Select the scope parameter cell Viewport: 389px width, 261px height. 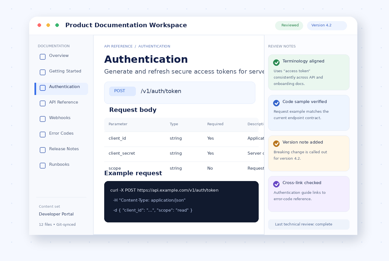pos(115,168)
